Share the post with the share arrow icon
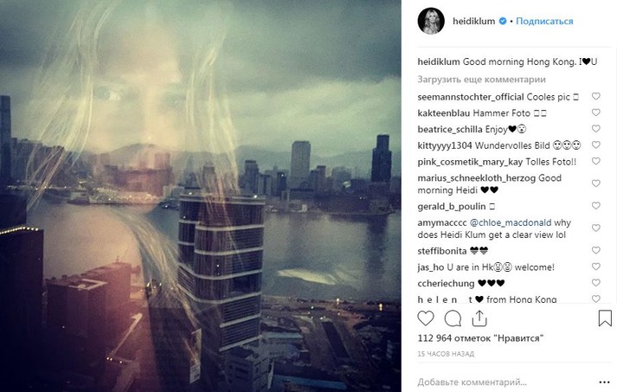The height and width of the screenshot is (392, 617). [479, 318]
